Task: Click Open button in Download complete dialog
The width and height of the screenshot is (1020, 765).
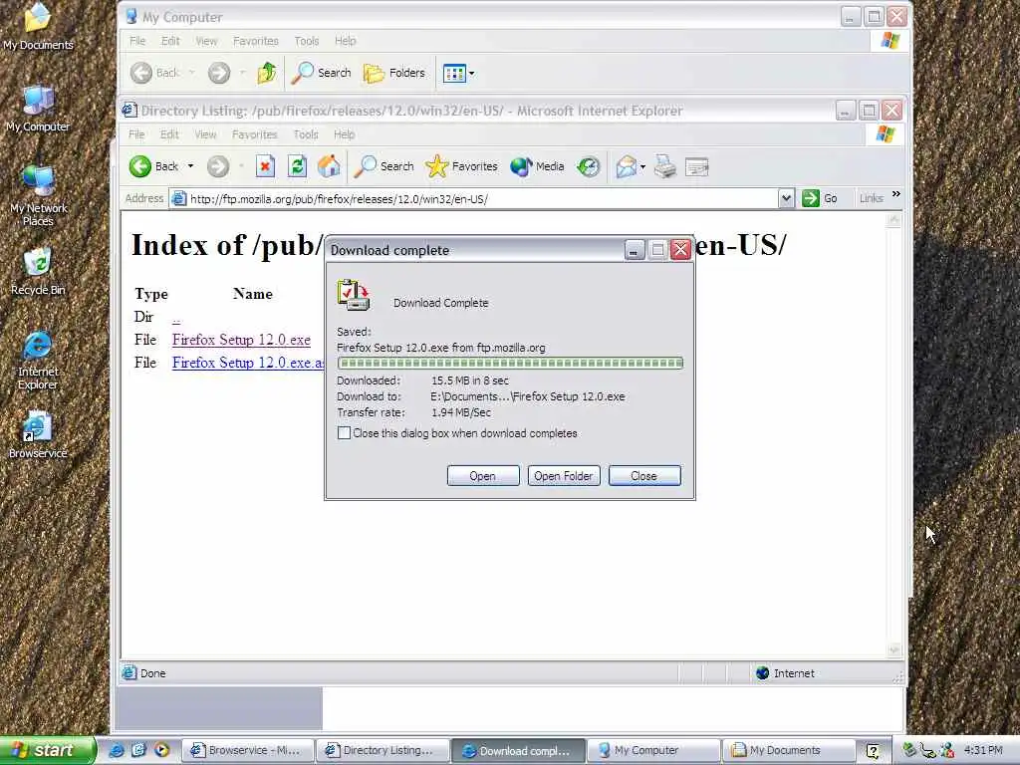Action: click(483, 476)
